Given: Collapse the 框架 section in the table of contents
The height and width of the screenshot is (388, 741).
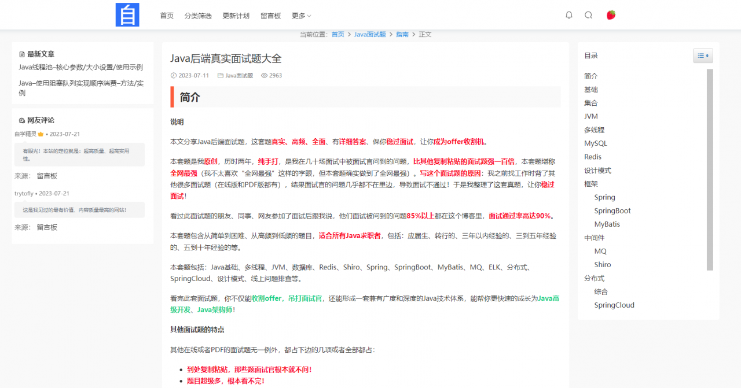Looking at the screenshot, I should (591, 184).
